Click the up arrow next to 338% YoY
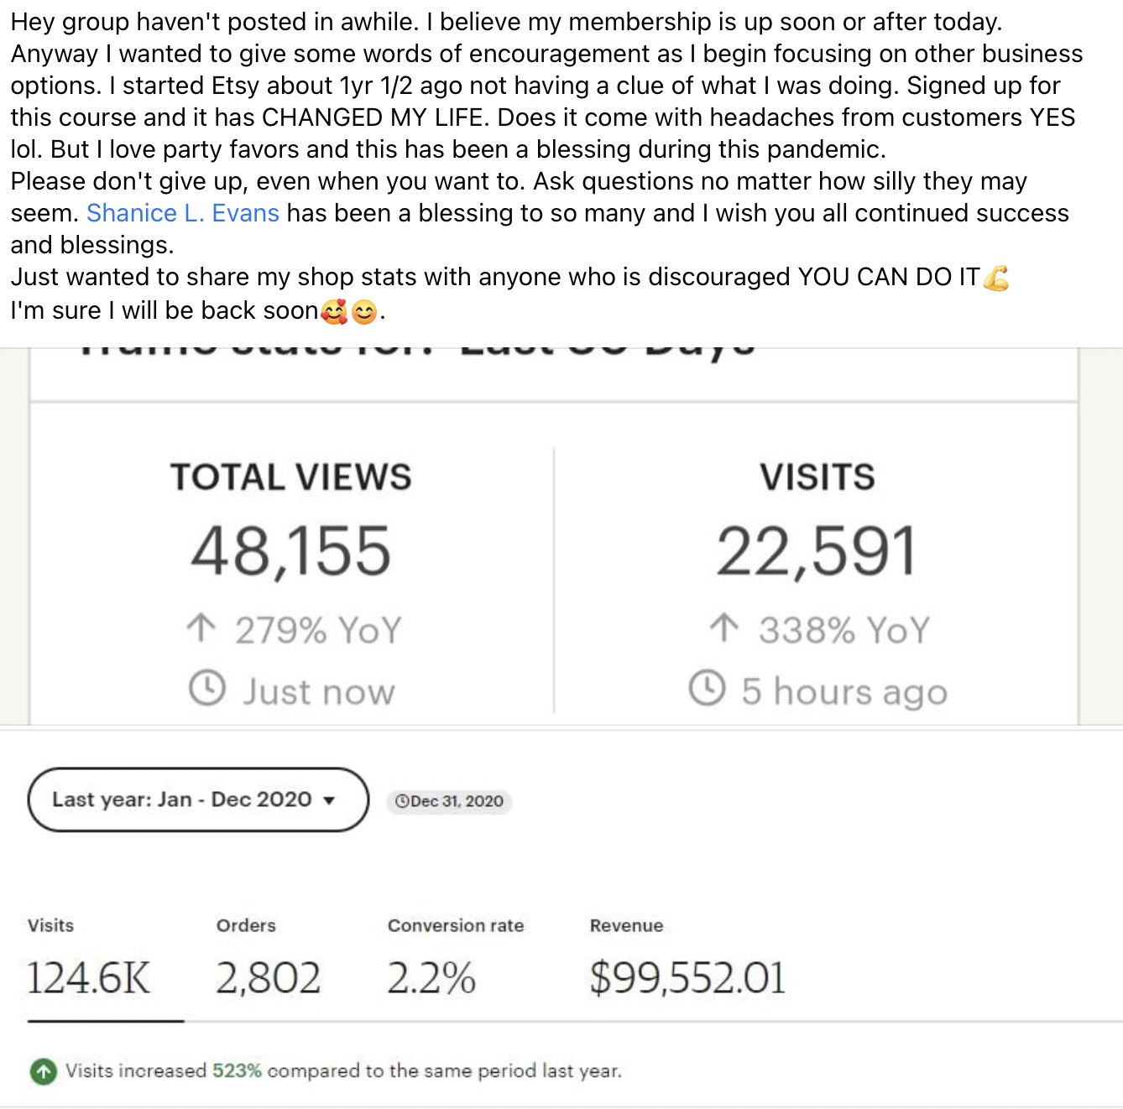This screenshot has width=1123, height=1109. [724, 627]
